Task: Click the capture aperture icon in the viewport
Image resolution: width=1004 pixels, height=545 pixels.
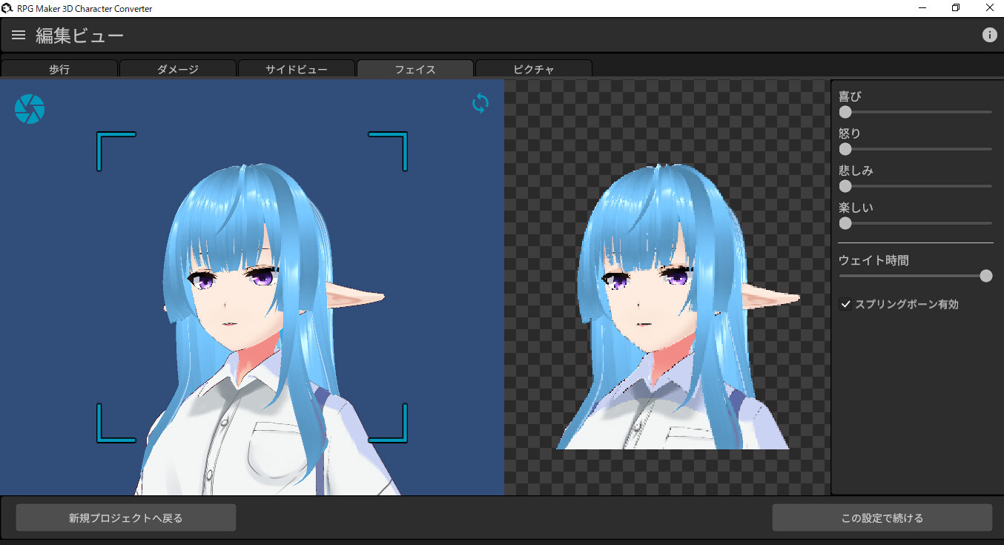Action: [29, 108]
